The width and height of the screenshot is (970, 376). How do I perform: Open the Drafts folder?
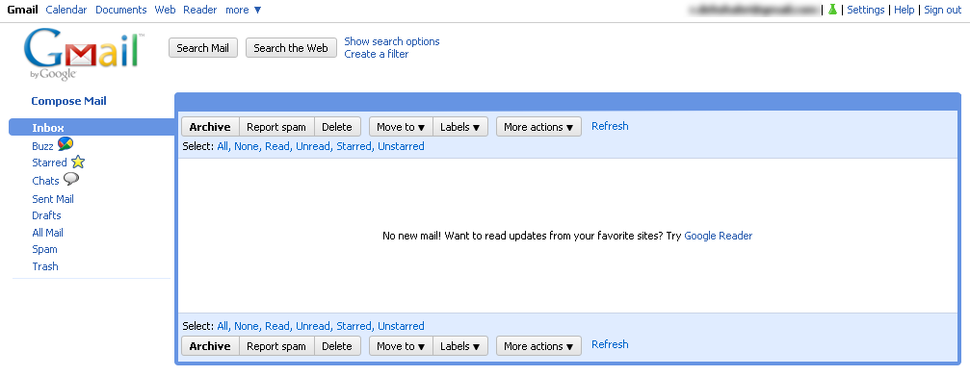(x=46, y=215)
